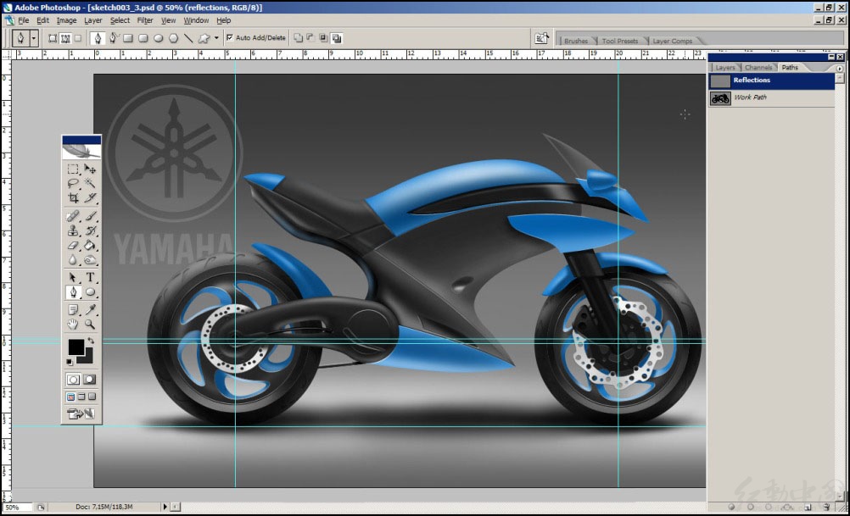This screenshot has height=516, width=850.
Task: Select the Lasso tool
Action: (73, 183)
